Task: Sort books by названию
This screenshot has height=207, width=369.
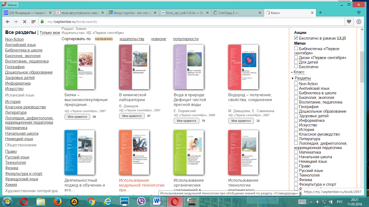Action: [104, 39]
